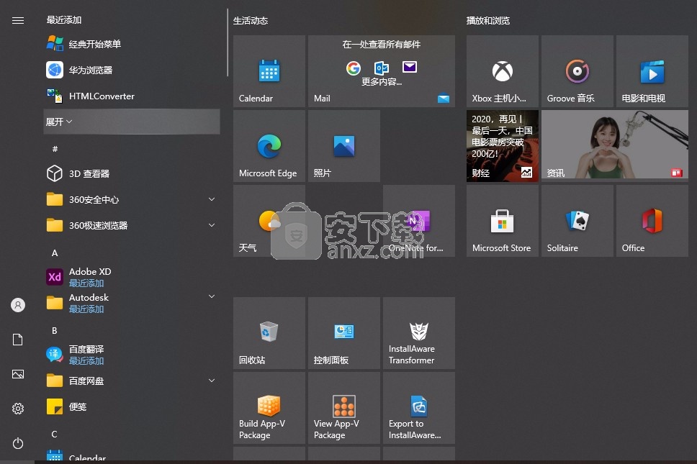The width and height of the screenshot is (697, 464).
Task: Click the 最近添加 heading
Action: (x=64, y=20)
